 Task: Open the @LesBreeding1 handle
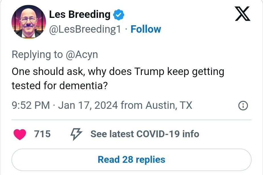click(85, 29)
